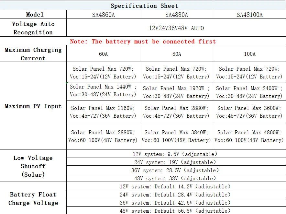
Task: Select the '12V system: Default 14.2V' row
Action: (x=176, y=186)
